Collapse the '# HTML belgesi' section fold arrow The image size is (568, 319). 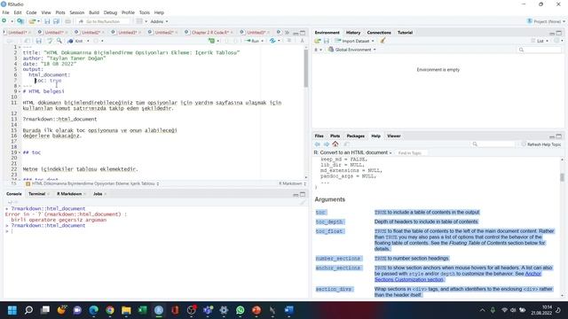point(20,91)
